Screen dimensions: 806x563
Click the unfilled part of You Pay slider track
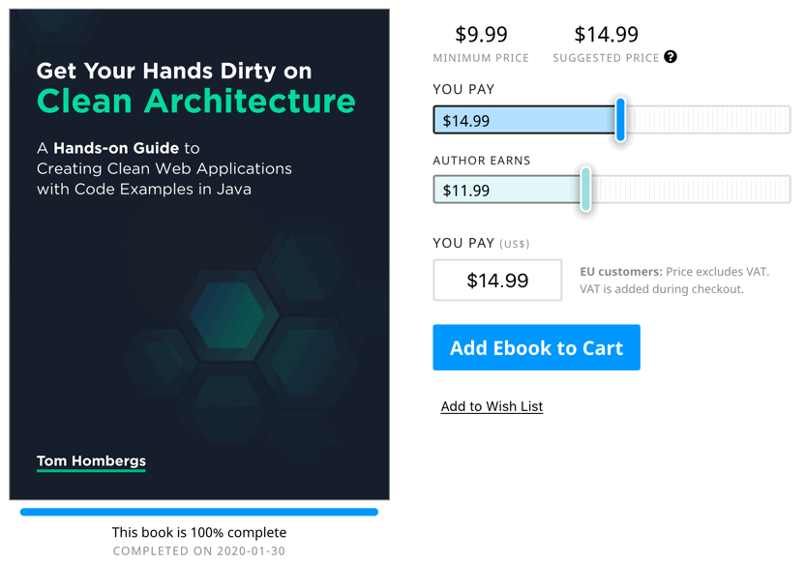click(708, 120)
